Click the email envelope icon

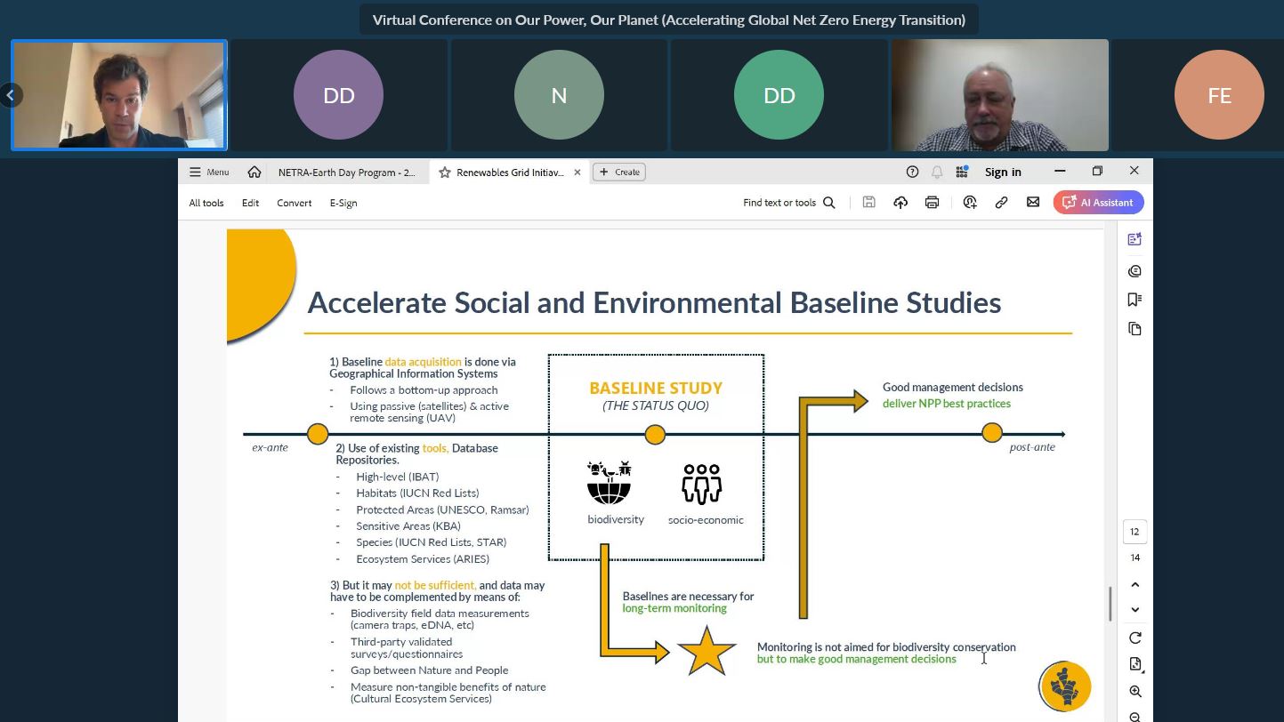1033,203
